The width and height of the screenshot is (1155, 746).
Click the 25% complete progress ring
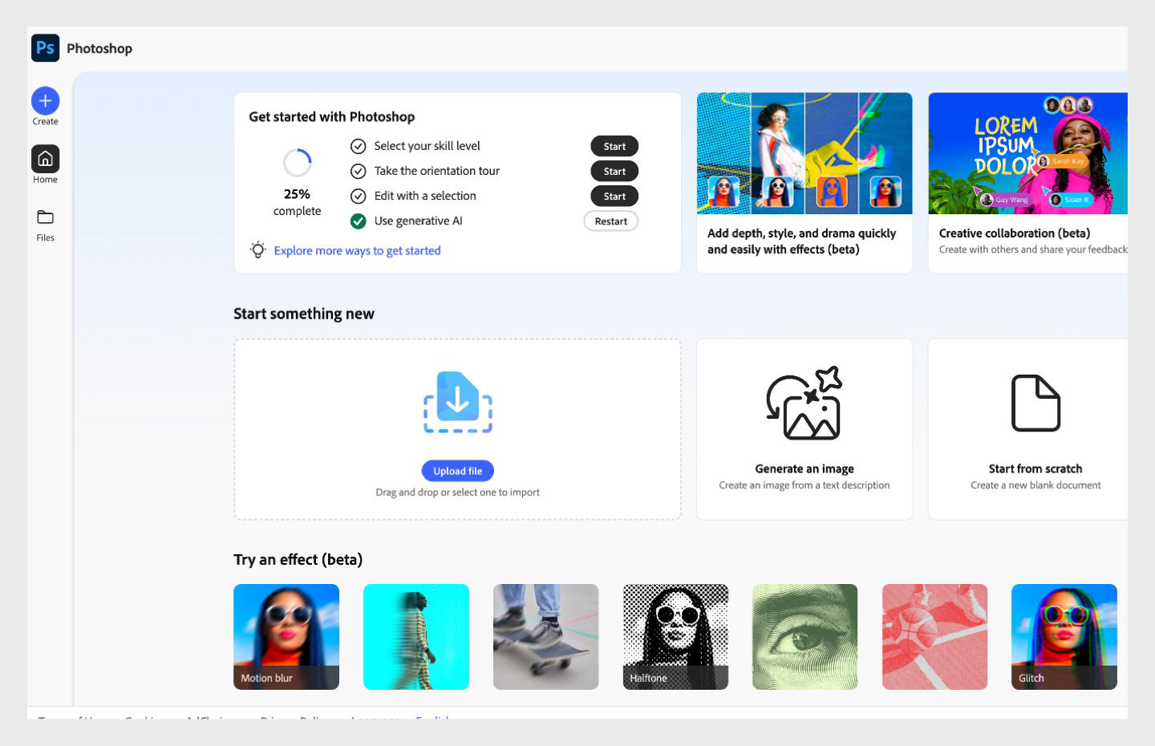point(298,163)
